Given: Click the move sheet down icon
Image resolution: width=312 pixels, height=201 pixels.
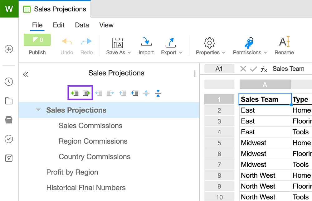Looking at the screenshot, I should [134, 93].
